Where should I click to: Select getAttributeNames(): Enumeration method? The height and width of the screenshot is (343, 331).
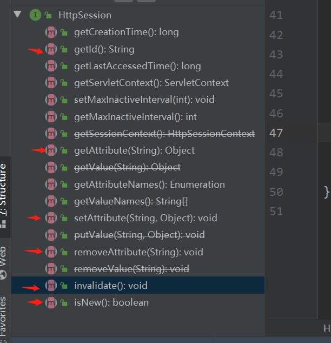[149, 184]
